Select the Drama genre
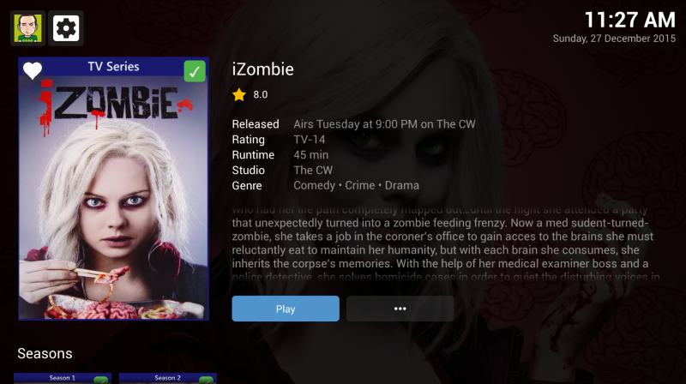The width and height of the screenshot is (686, 384). (401, 185)
